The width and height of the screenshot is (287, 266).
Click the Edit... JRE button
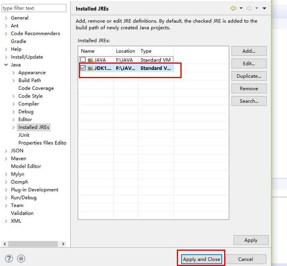(x=249, y=63)
